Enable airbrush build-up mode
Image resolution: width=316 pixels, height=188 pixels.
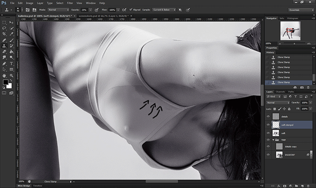(x=125, y=10)
